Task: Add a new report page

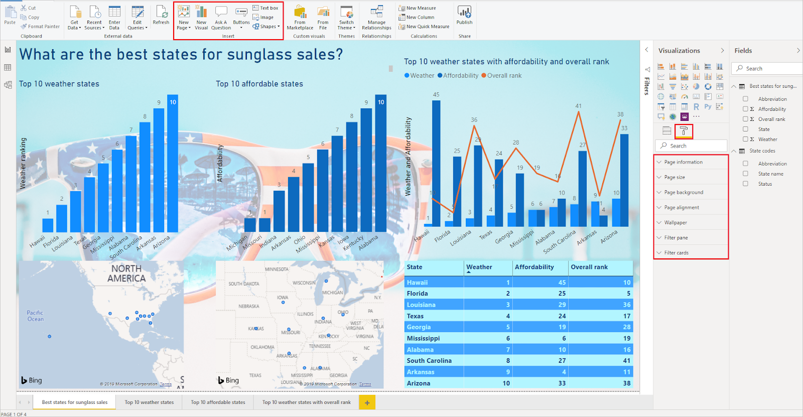Action: coord(367,402)
